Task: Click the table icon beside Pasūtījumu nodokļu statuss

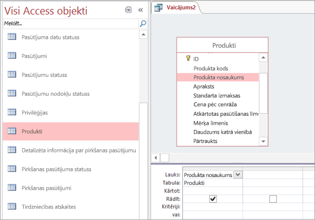Action: tap(12, 93)
